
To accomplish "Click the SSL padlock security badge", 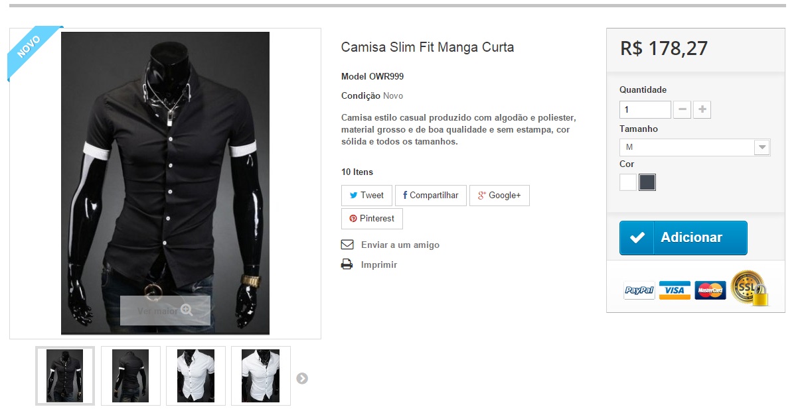I will point(750,288).
